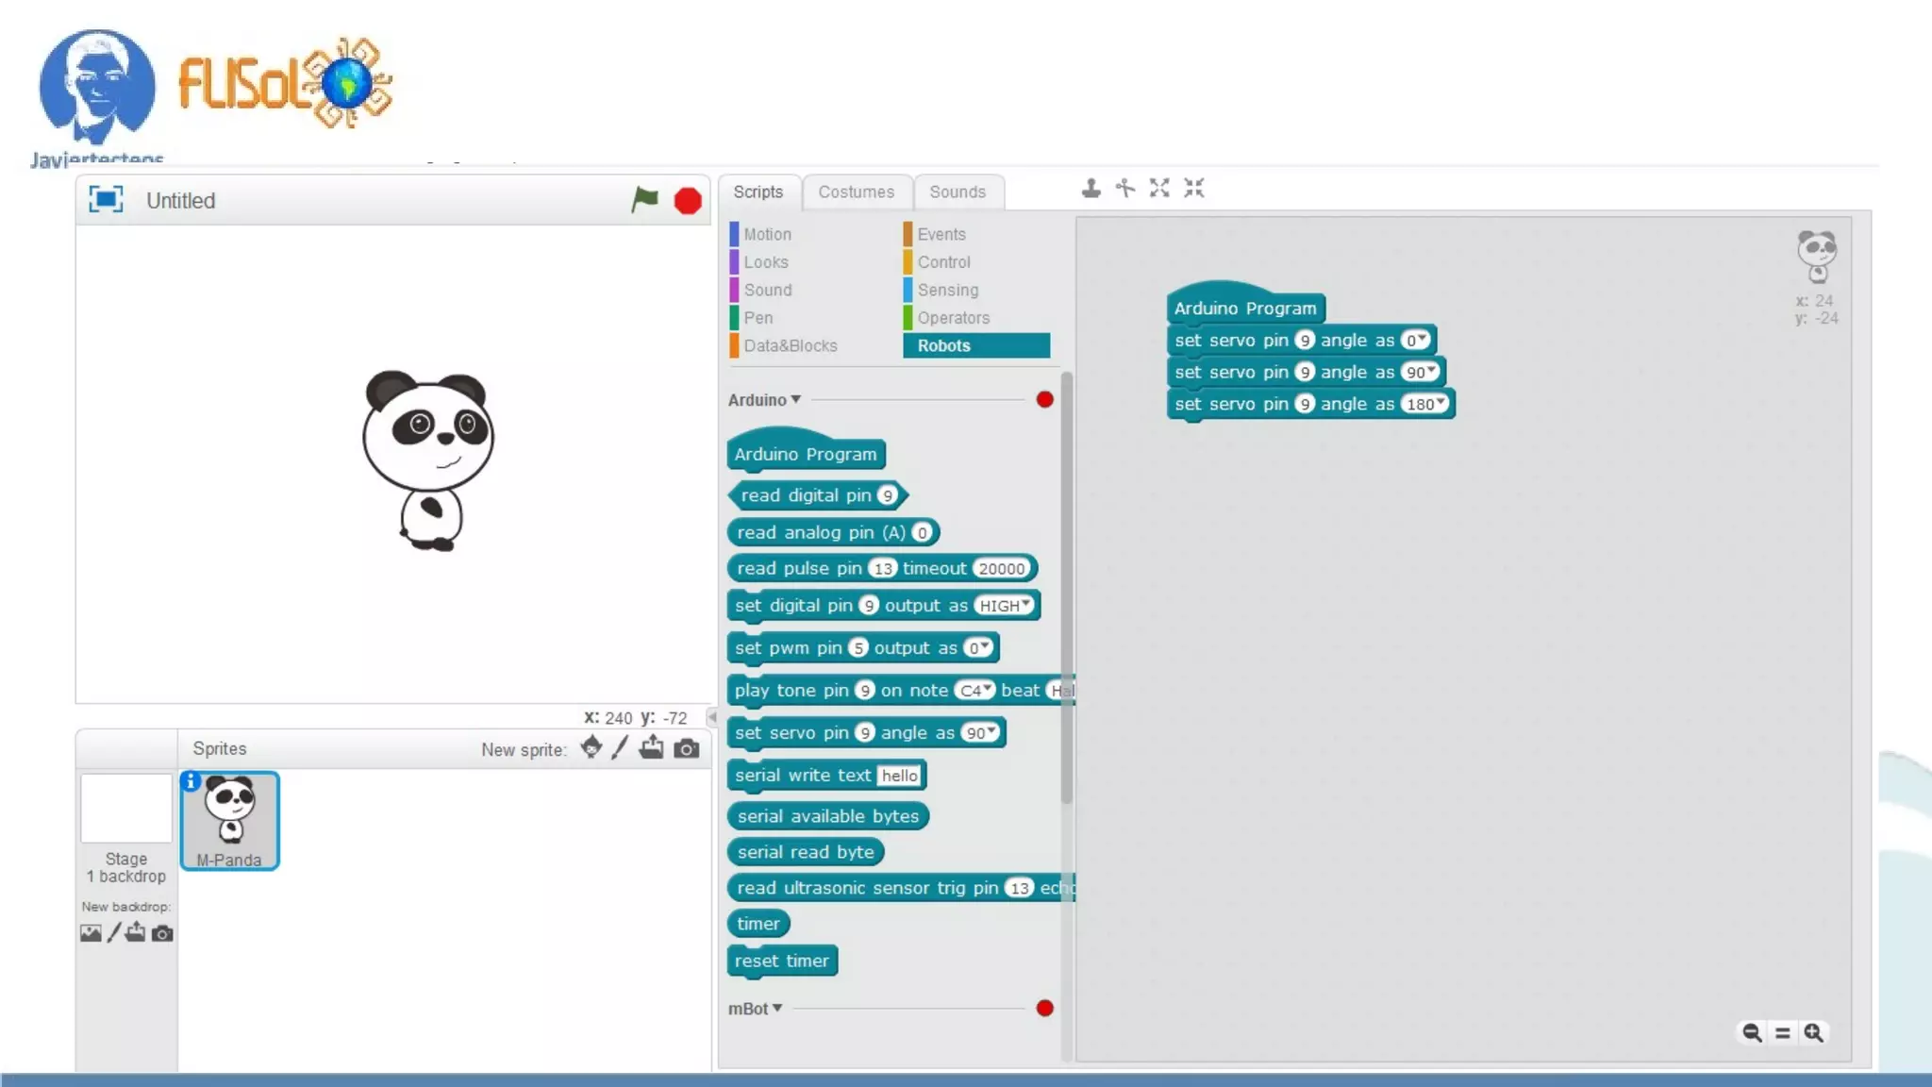Click the green flag to run
This screenshot has height=1087, width=1932.
tap(645, 200)
